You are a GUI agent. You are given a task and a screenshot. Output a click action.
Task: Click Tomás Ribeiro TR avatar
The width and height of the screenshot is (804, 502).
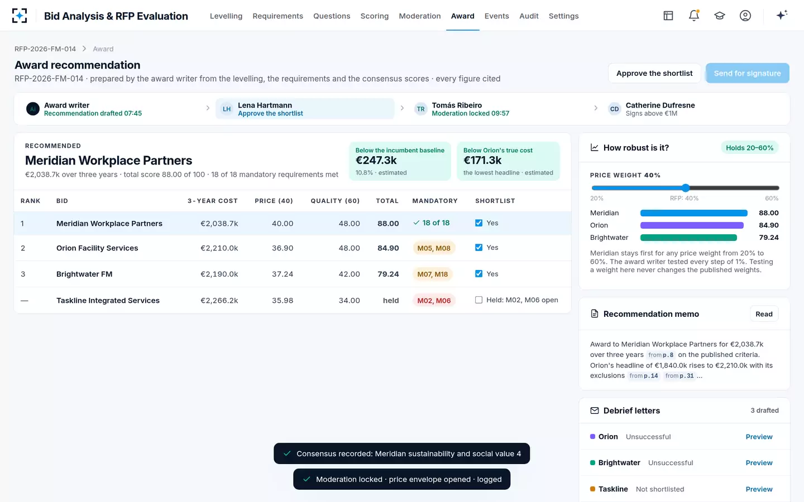point(421,109)
